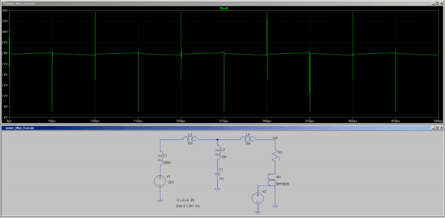Close the waveform plot window
This screenshot has width=445, height=218.
click(x=442, y=3)
